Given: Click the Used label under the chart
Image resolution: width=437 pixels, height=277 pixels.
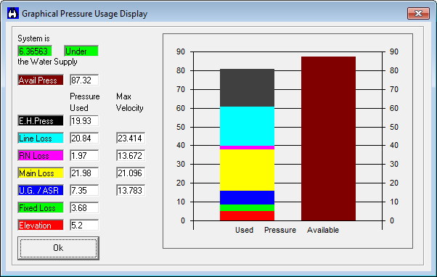Looking at the screenshot, I should point(244,230).
